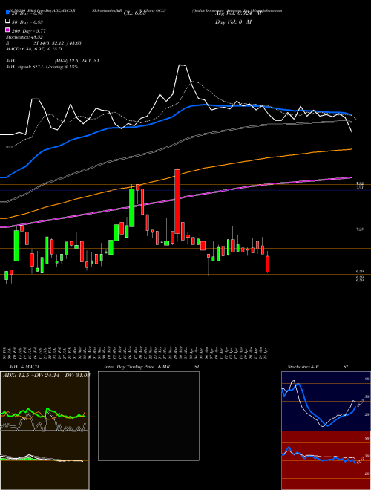The image size is (371, 490).
Task: Click the 'Avg Vol: 0.024 M' label
Action: (238, 13)
